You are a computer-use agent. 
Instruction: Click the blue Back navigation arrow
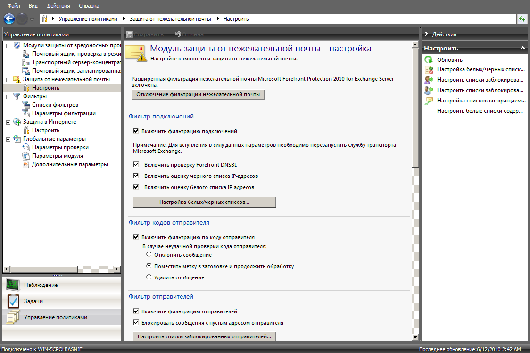click(x=9, y=19)
